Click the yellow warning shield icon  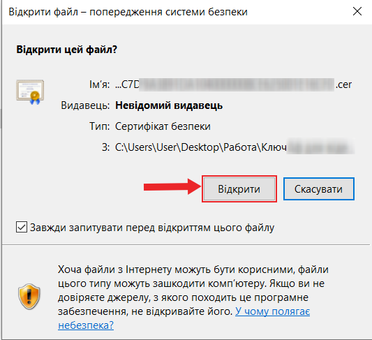[x=29, y=296]
